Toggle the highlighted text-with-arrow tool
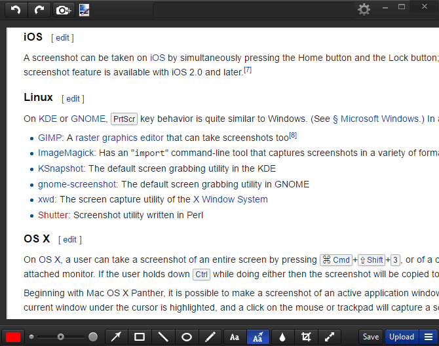The height and width of the screenshot is (346, 439). 258,337
